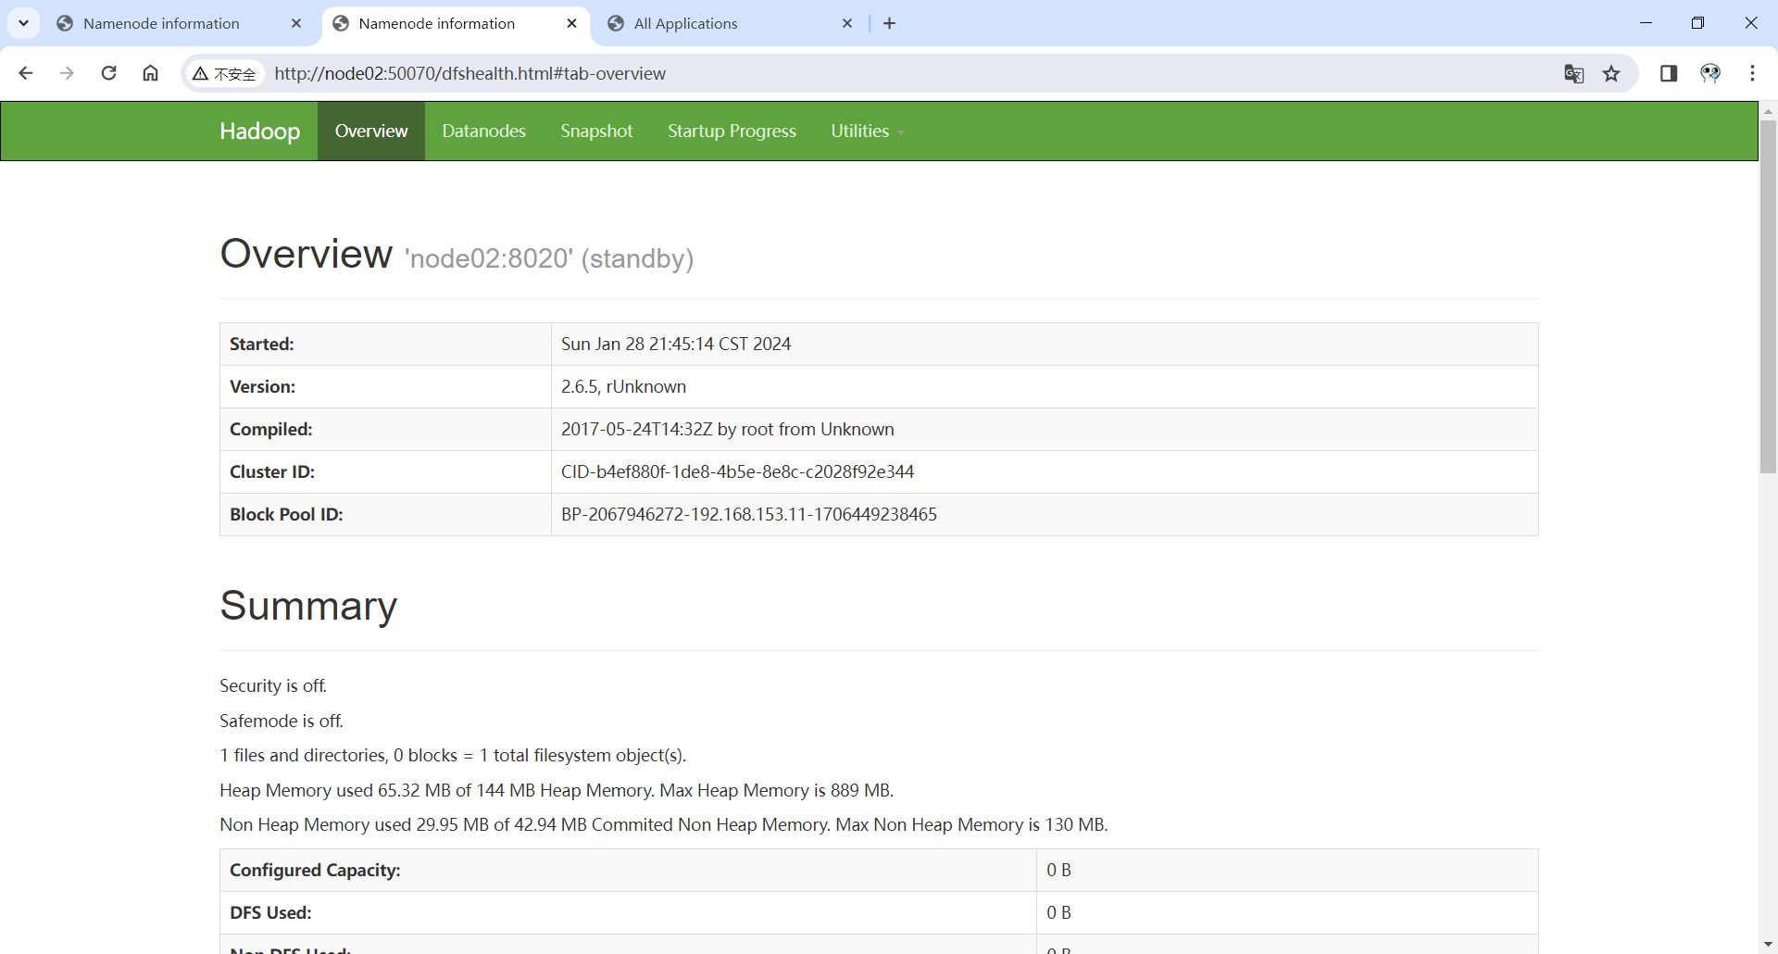Select the Compiled timestamp value
This screenshot has height=954, width=1778.
pyautogui.click(x=728, y=429)
